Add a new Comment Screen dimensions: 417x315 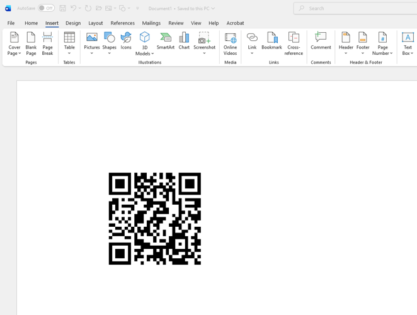(321, 41)
